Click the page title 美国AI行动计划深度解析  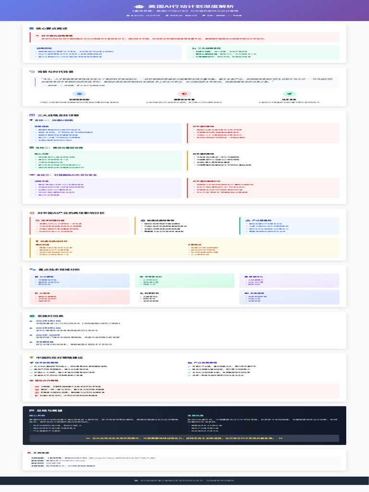[x=191, y=6]
